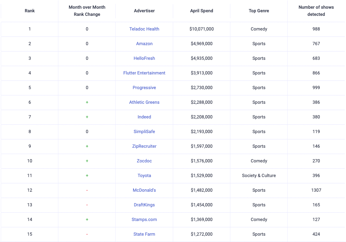Click the Progressive advertiser link
This screenshot has height=242, width=346.
coord(144,88)
